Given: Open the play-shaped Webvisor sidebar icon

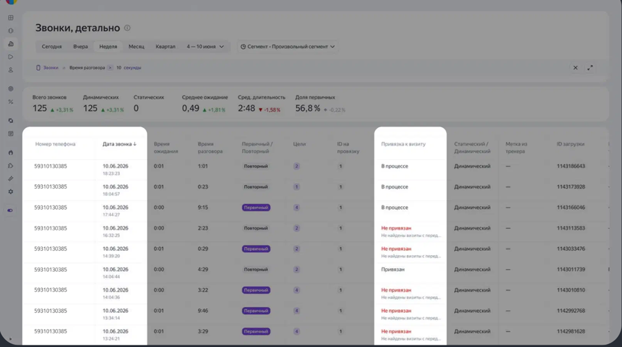Looking at the screenshot, I should [11, 57].
